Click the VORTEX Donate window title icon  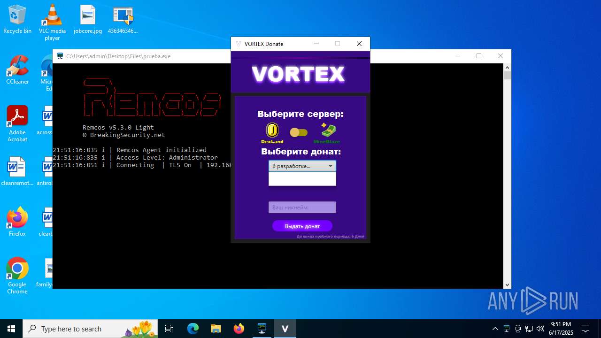239,44
